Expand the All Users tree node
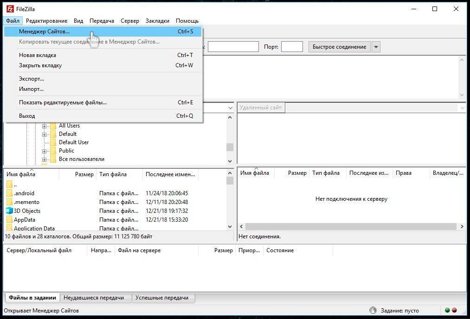Screen dimensions: 470x319 point(45,126)
